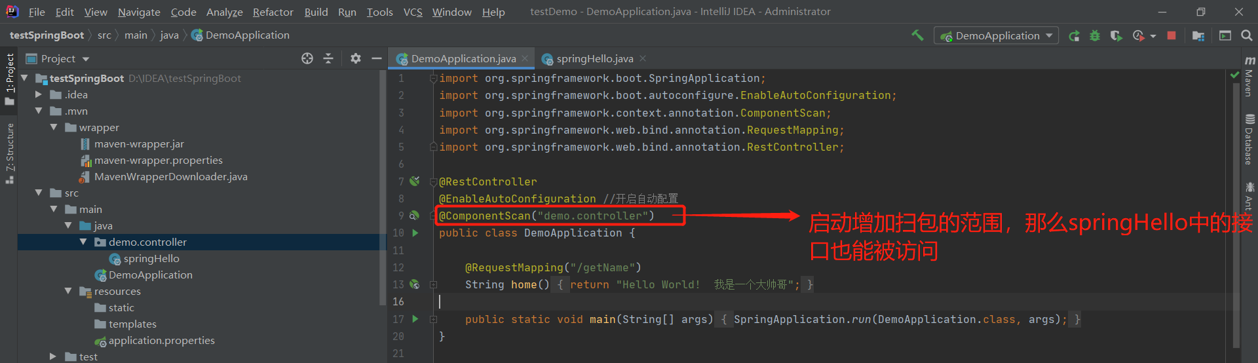Hide the Project tool window

click(x=377, y=58)
